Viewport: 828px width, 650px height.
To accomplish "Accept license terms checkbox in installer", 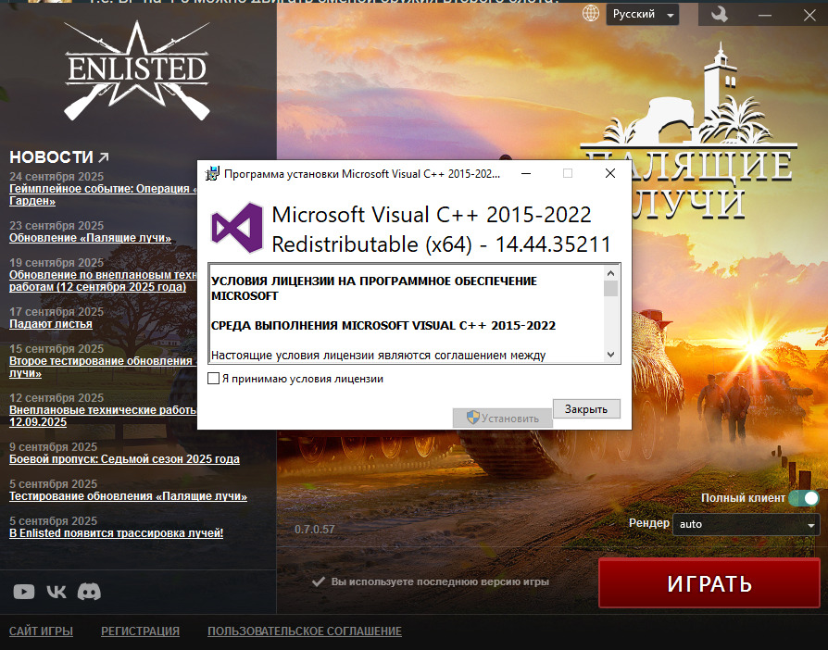I will [214, 379].
